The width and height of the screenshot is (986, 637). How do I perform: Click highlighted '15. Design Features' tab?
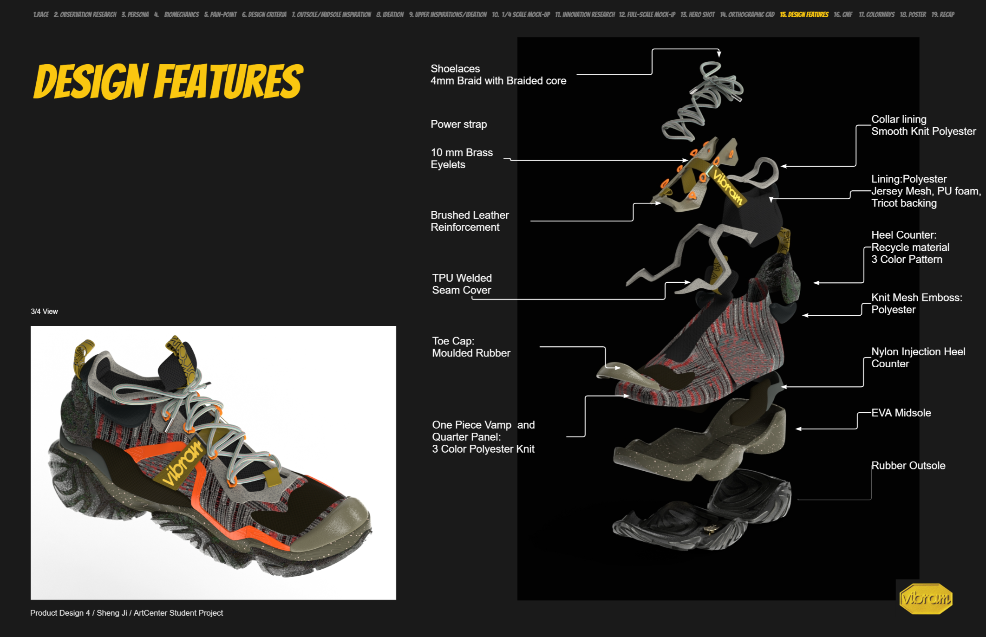(x=804, y=15)
